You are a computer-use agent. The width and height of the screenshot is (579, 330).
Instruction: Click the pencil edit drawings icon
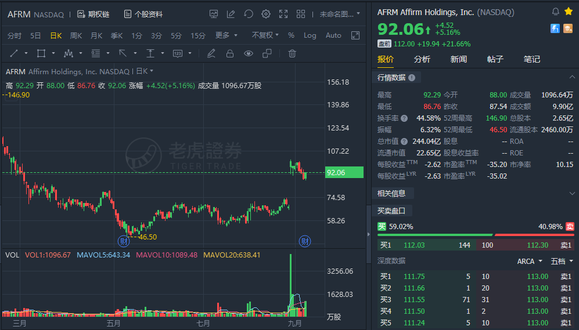211,53
